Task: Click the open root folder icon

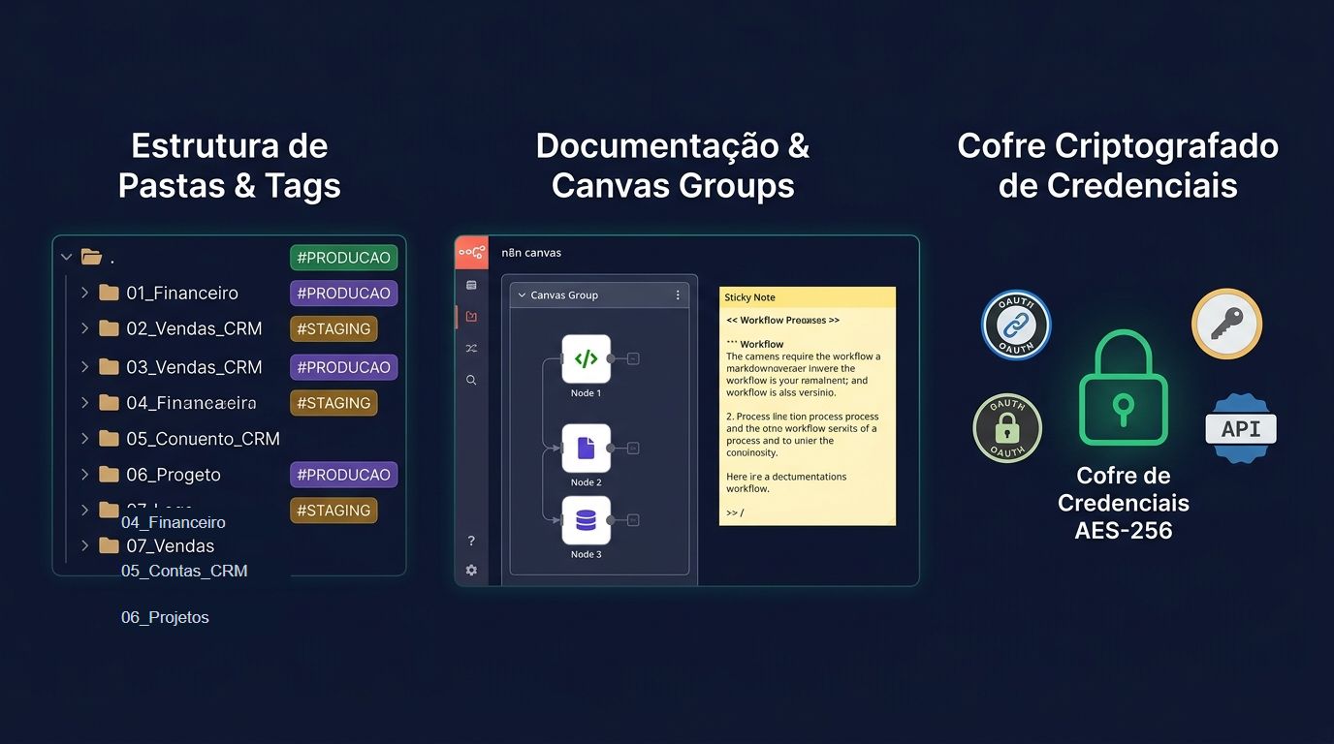Action: [92, 257]
